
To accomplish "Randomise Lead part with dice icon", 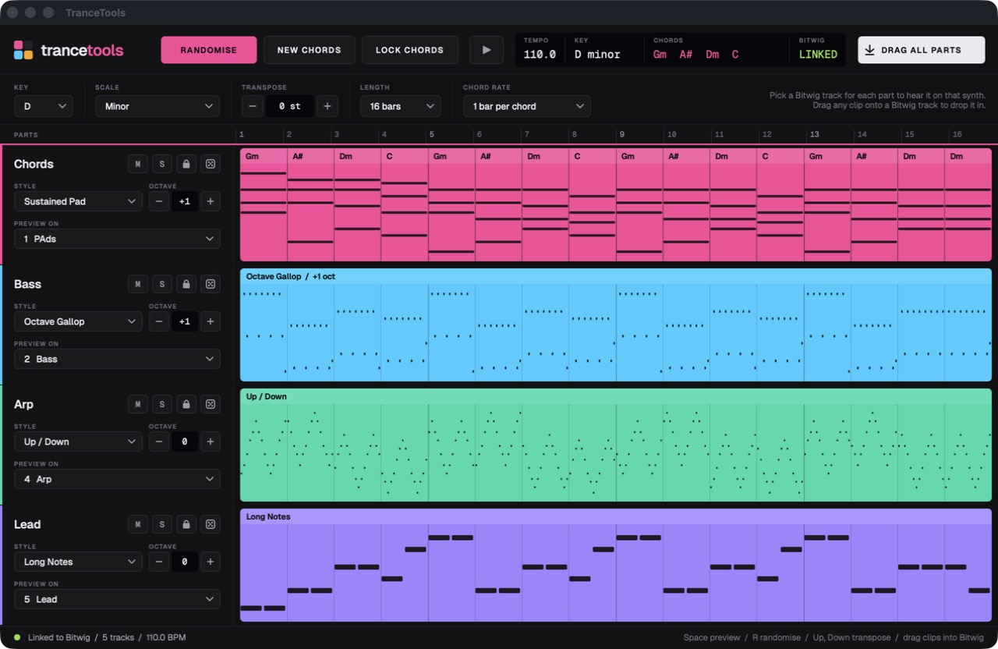I will coord(211,524).
